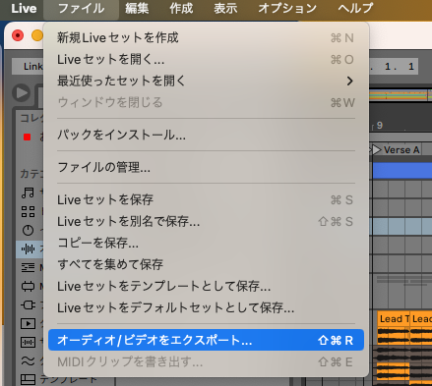
Task: Open the Plug-ins plug icon category
Action: (28, 305)
